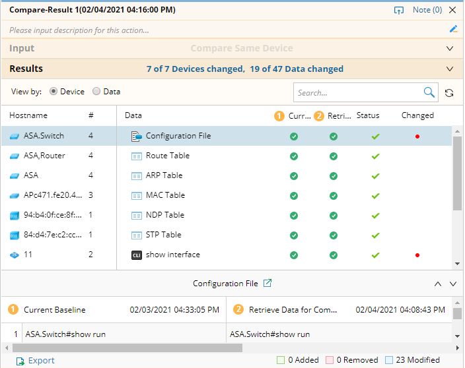Jump to previous change with up chevron
Viewport: 465px width, 368px height.
click(437, 284)
